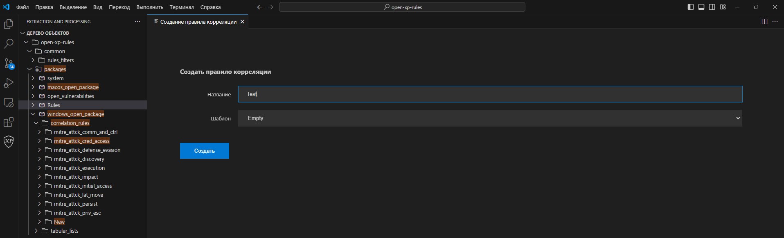Open Source Control with 14 changes badge
The height and width of the screenshot is (238, 784).
tap(9, 63)
